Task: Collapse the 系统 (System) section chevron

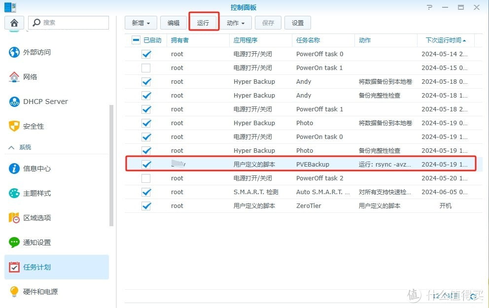Action: point(11,147)
